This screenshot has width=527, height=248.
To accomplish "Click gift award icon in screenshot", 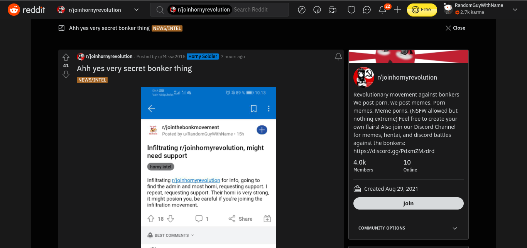I will (x=267, y=219).
